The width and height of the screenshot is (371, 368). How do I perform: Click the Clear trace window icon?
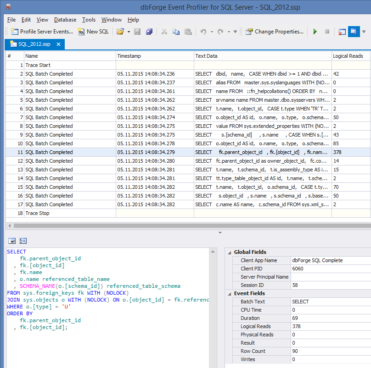(x=342, y=32)
